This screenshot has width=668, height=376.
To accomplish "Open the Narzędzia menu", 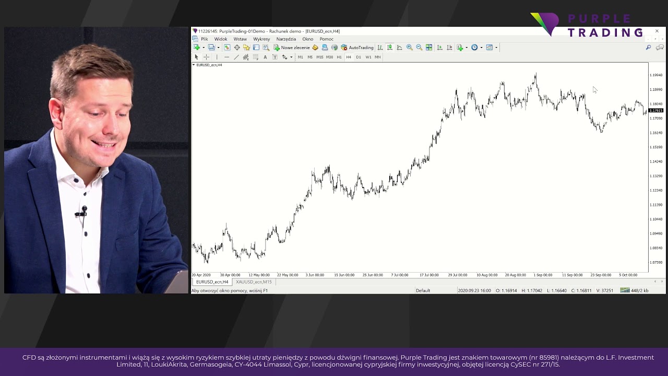I will (286, 39).
